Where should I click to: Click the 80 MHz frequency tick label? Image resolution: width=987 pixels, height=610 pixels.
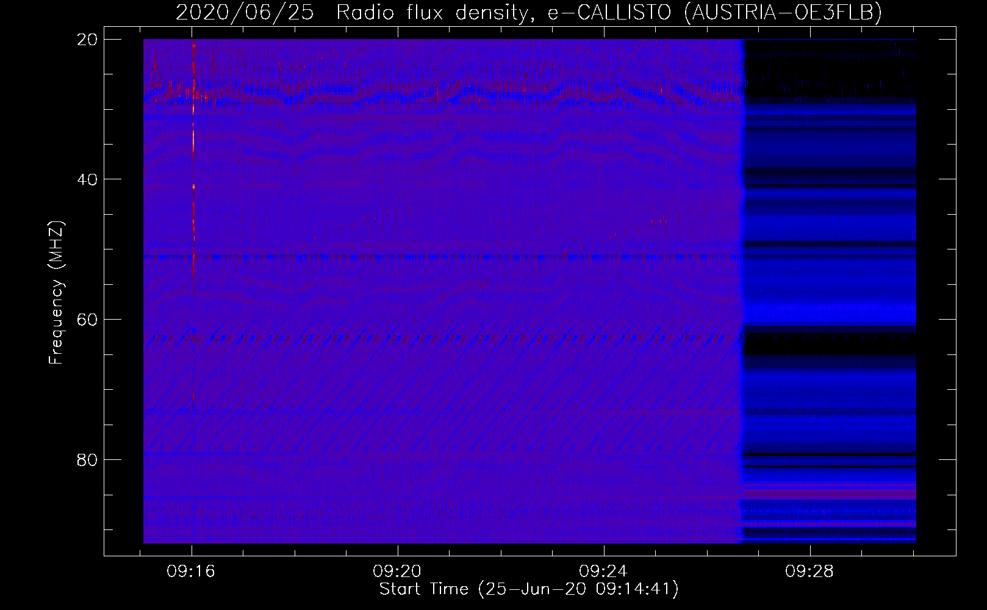(88, 459)
